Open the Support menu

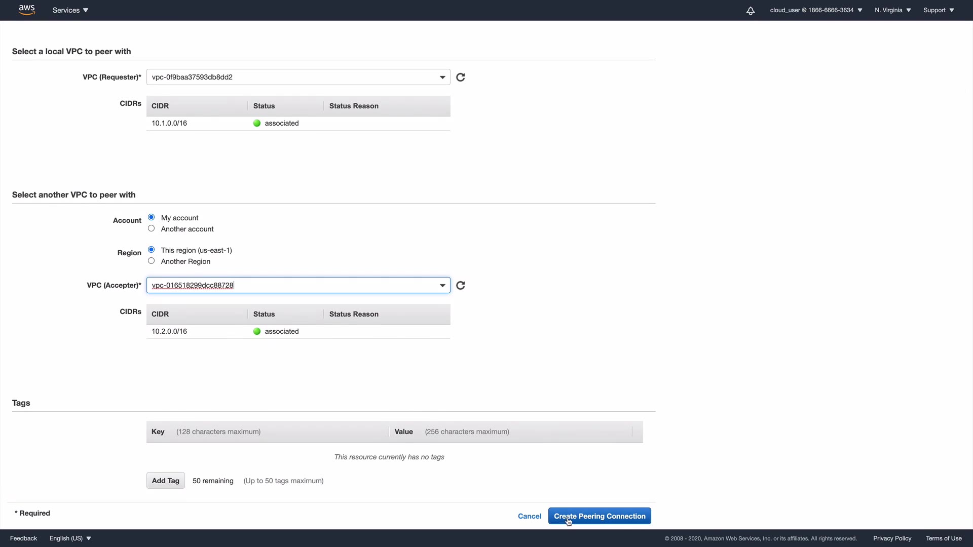[939, 10]
